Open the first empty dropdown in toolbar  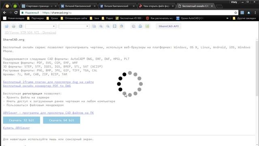[x=40, y=26]
